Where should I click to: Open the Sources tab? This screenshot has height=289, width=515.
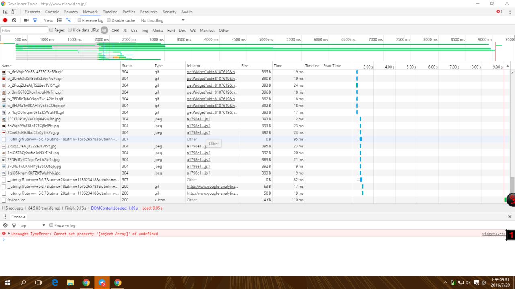click(x=71, y=12)
